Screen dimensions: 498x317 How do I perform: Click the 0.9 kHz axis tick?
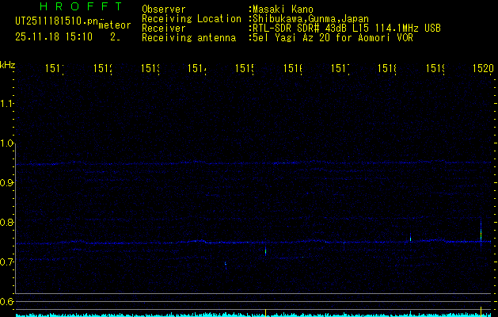tap(7, 183)
